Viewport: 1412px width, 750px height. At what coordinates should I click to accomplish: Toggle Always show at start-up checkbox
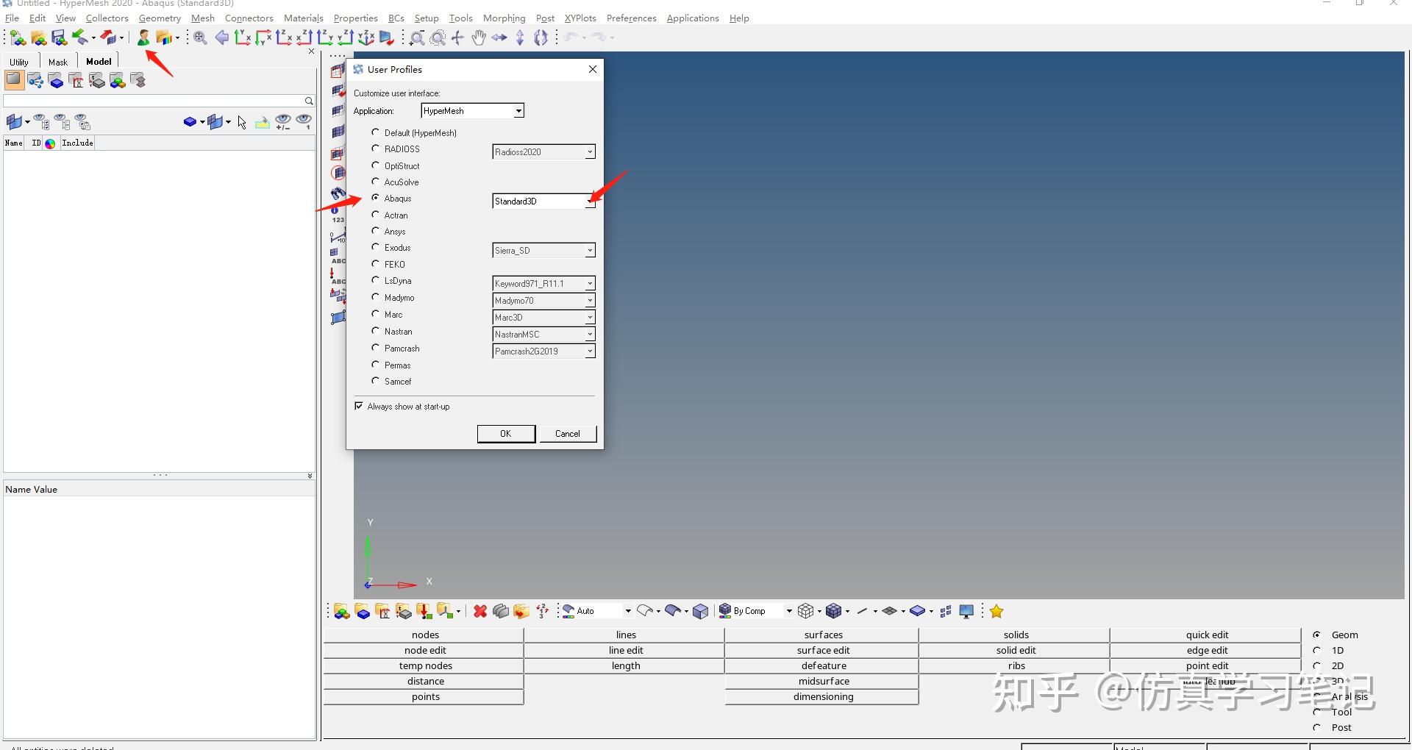click(x=359, y=406)
